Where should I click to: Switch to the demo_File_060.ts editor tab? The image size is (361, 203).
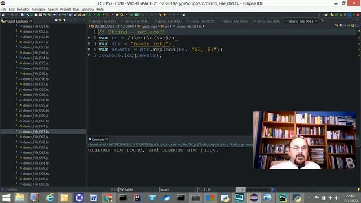pos(234,21)
